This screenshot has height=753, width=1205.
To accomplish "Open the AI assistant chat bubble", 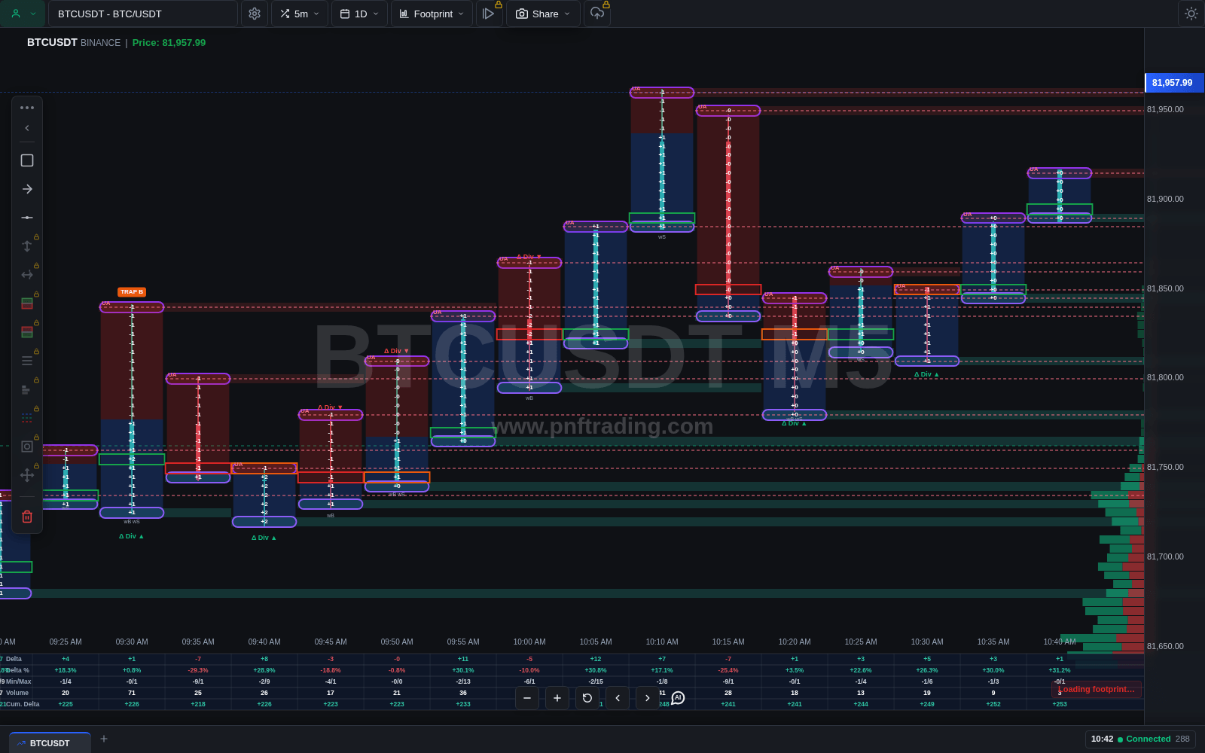I will click(678, 698).
